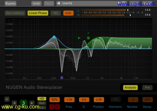Viewport: 157px width, 111px height.
Task: Click the Harmonic label
Action: [x=115, y=107]
